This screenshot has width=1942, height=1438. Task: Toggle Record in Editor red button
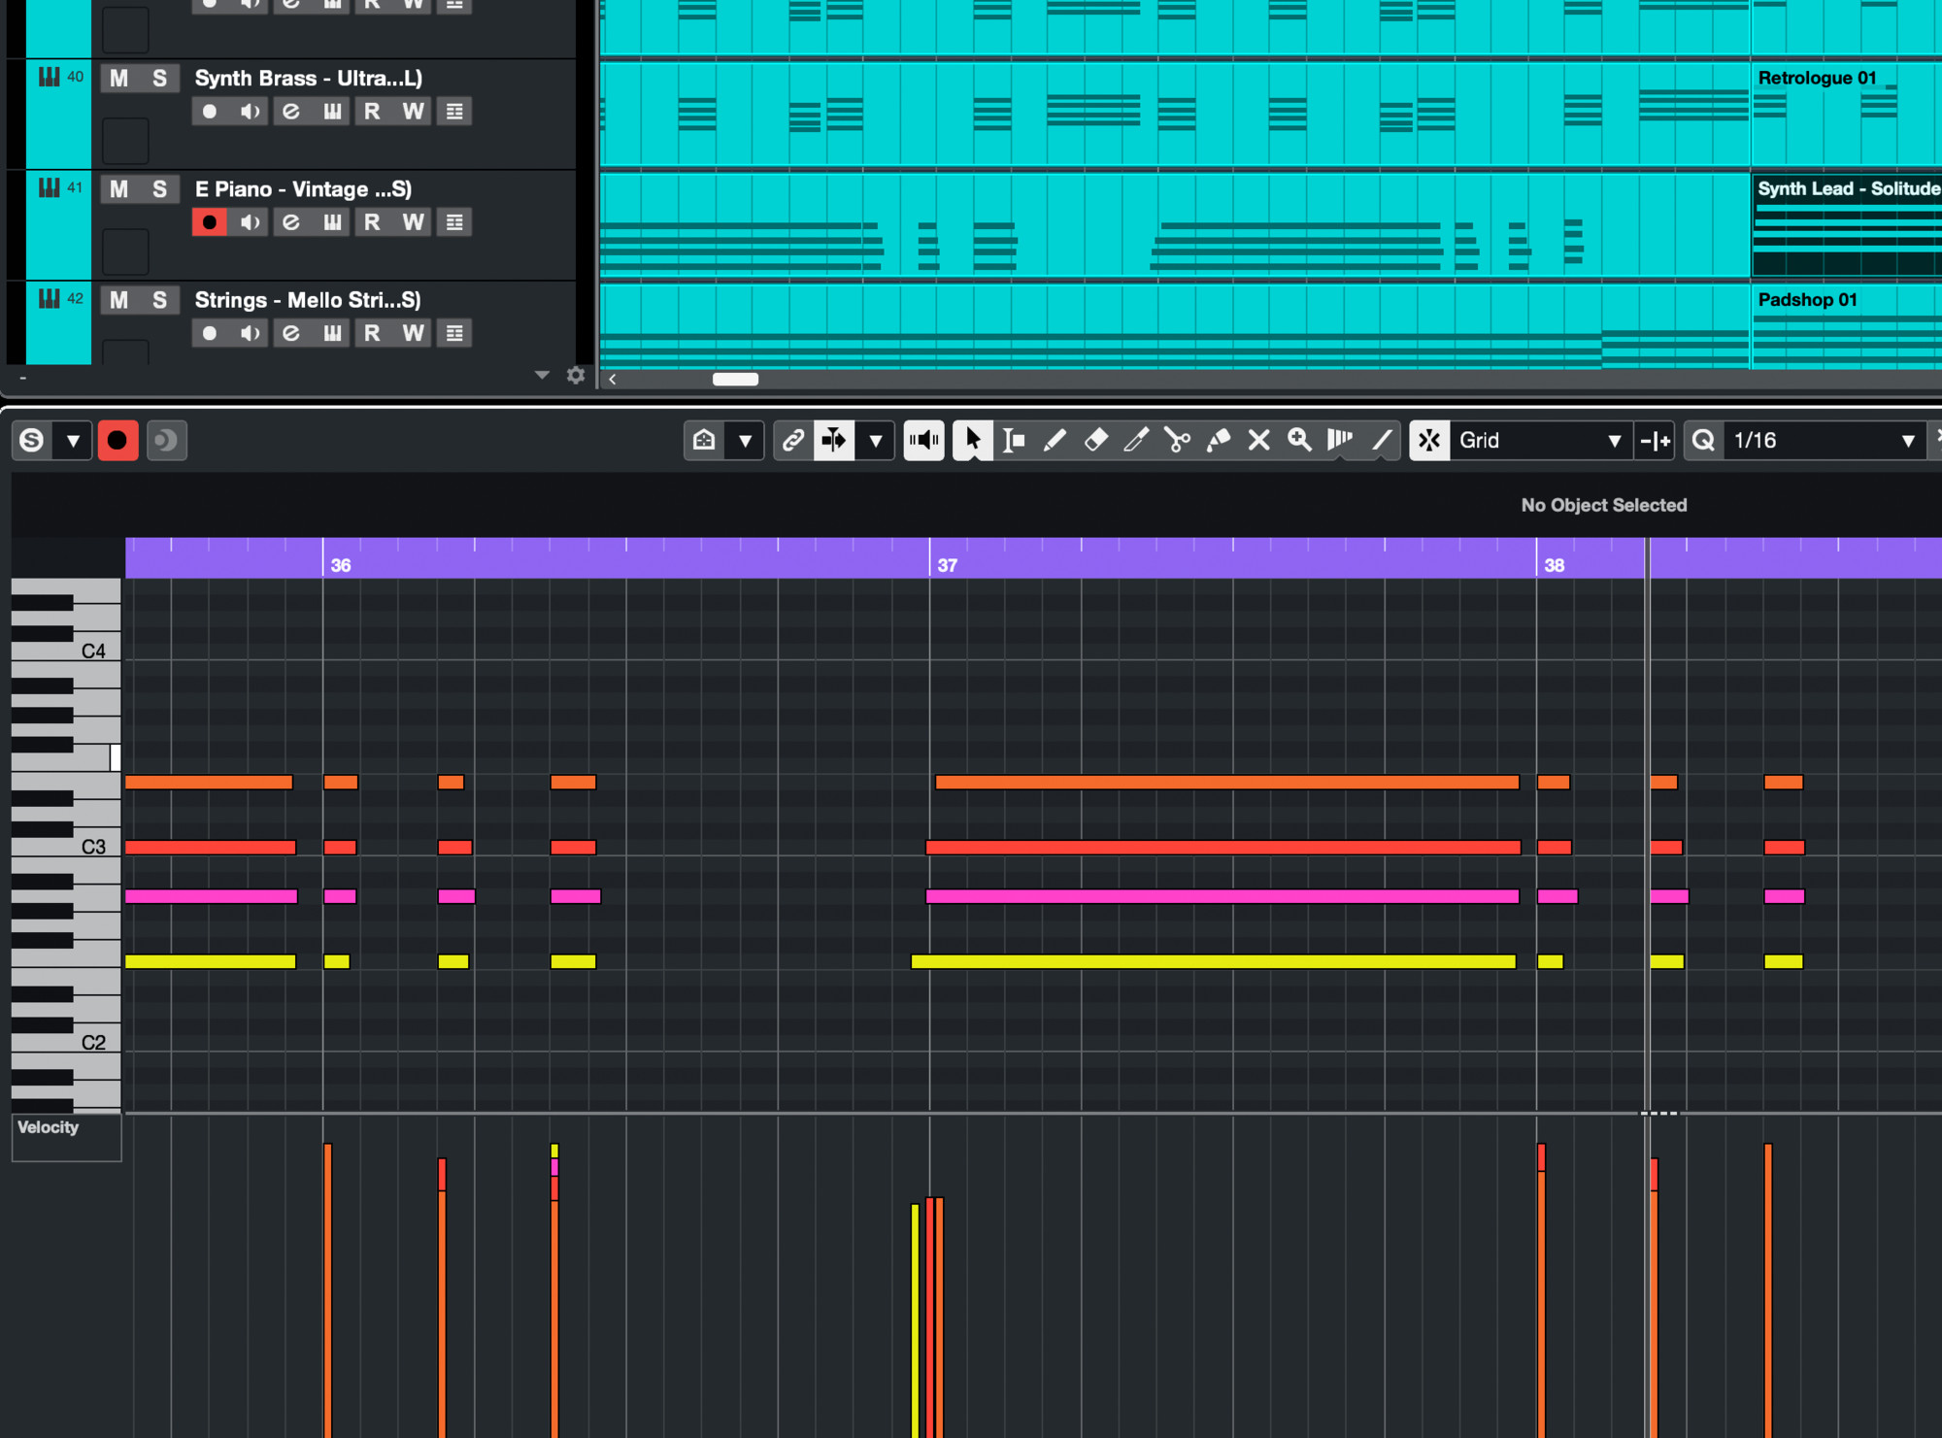pyautogui.click(x=117, y=441)
